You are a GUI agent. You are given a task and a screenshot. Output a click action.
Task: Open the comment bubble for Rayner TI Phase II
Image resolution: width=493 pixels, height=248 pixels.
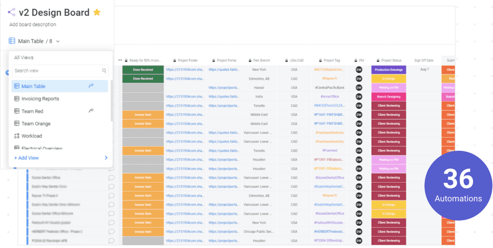tap(111, 196)
